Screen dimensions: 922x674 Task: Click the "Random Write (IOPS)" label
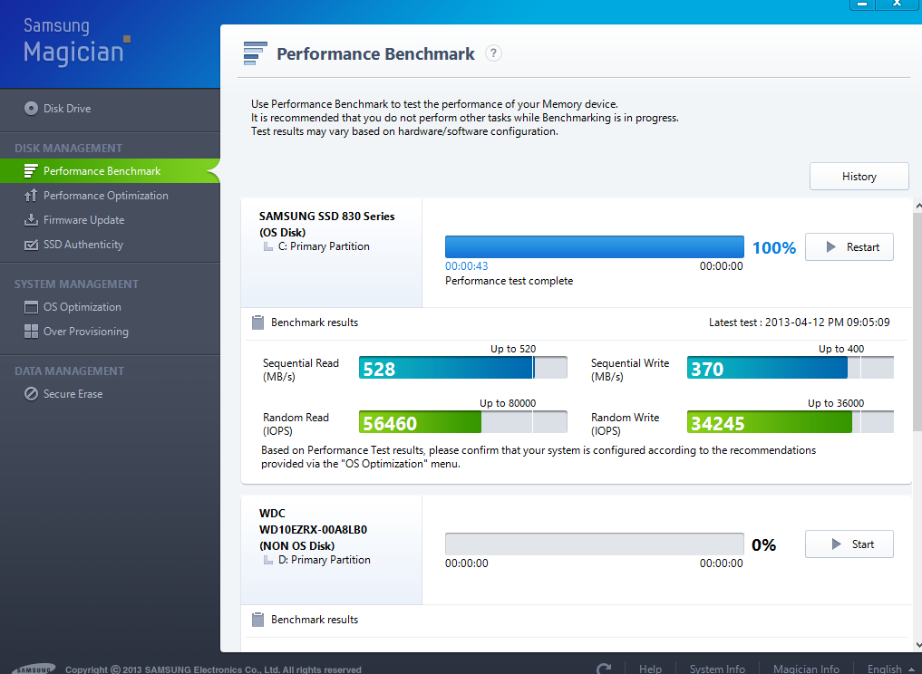click(625, 424)
